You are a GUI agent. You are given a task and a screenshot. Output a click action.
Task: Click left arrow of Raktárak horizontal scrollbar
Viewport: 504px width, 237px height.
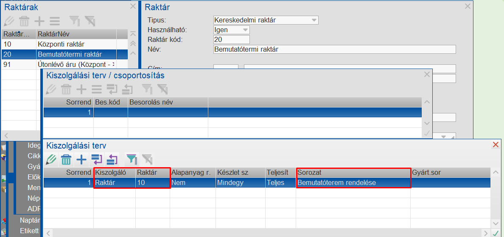[x=6, y=135]
